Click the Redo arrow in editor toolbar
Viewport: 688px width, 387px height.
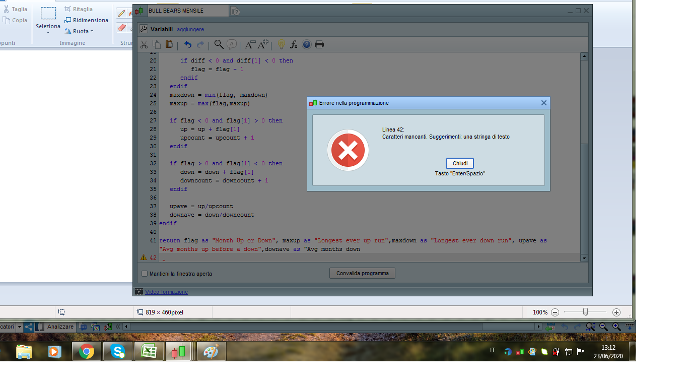click(x=200, y=44)
